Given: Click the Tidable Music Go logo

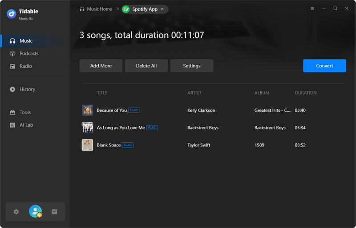Looking at the screenshot, I should pos(12,14).
